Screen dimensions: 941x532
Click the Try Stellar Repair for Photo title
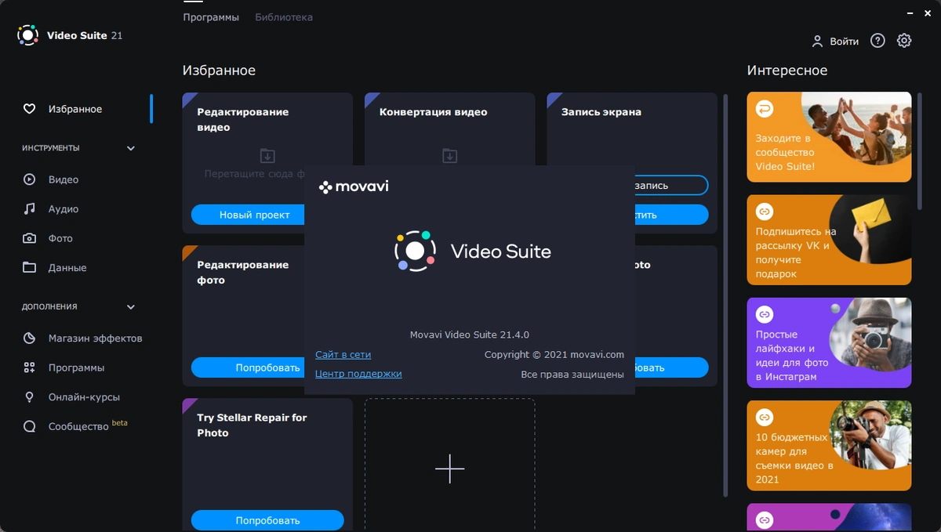(252, 425)
